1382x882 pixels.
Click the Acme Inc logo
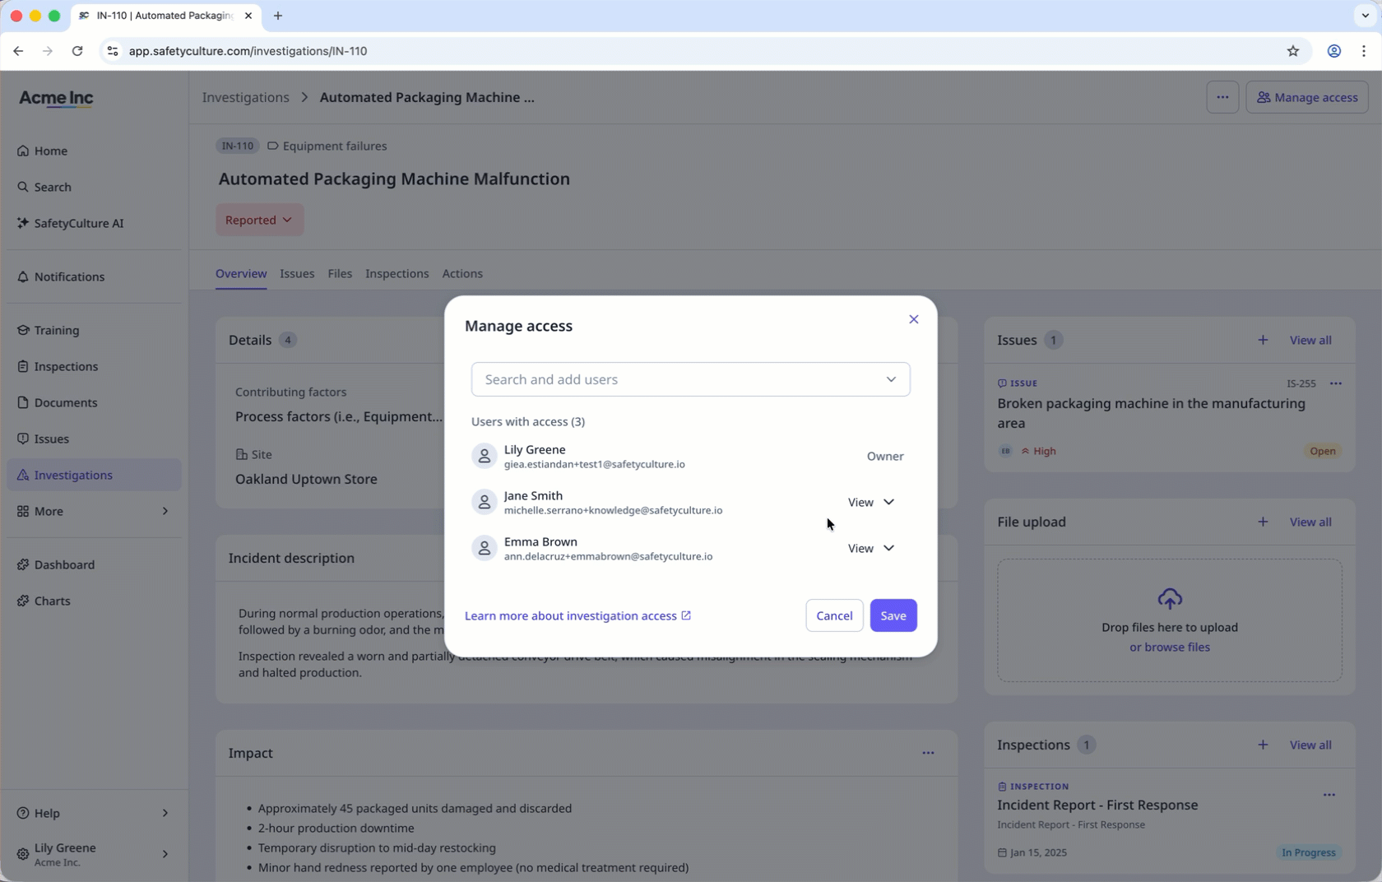pos(56,98)
